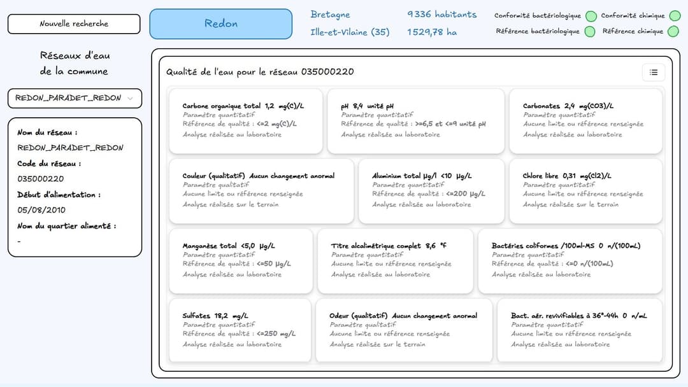This screenshot has height=387, width=688.
Task: Open the Aluminium total µg/l card
Action: point(431,191)
